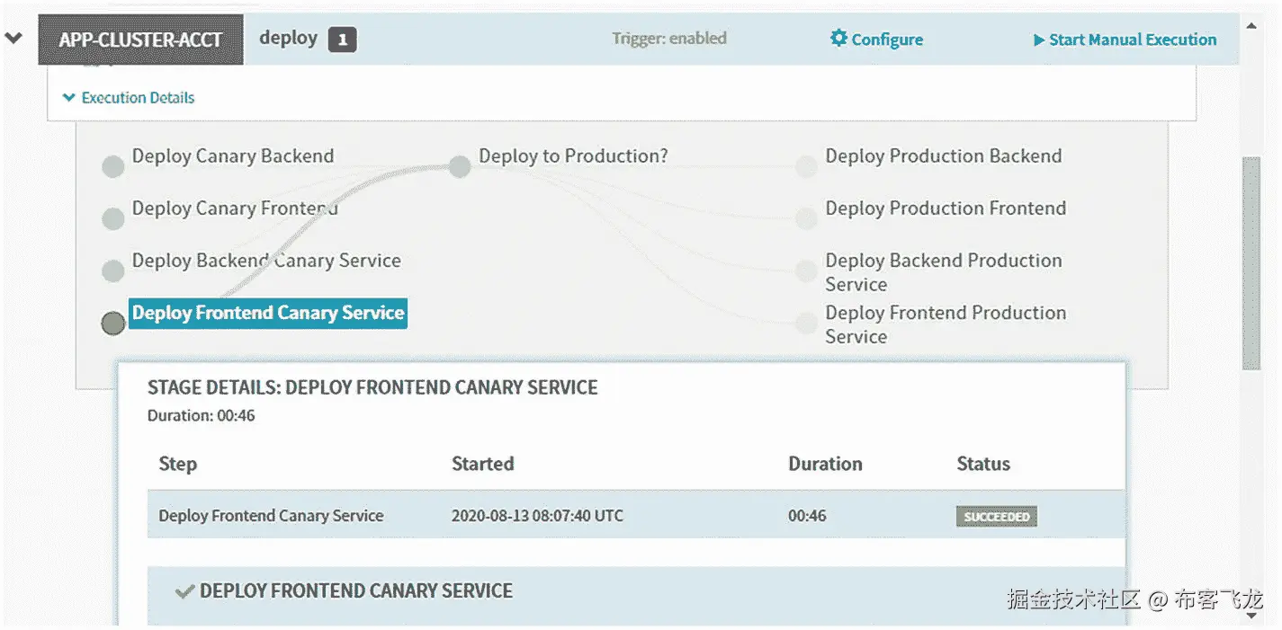Click the APP-CLUSTER-ACCT account badge
This screenshot has height=630, width=1282.
(140, 40)
